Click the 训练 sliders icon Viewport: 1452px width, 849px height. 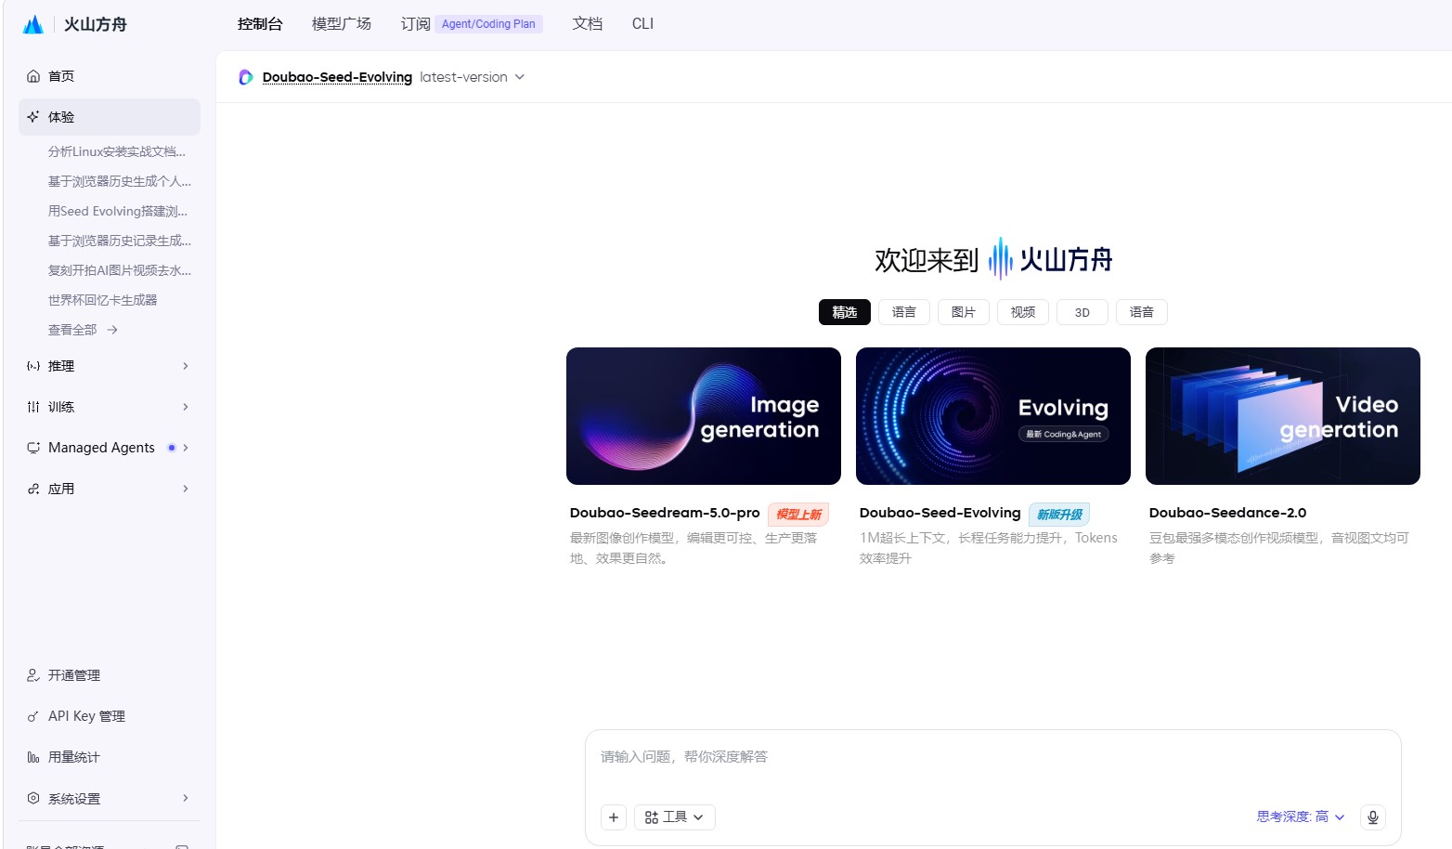click(x=33, y=407)
